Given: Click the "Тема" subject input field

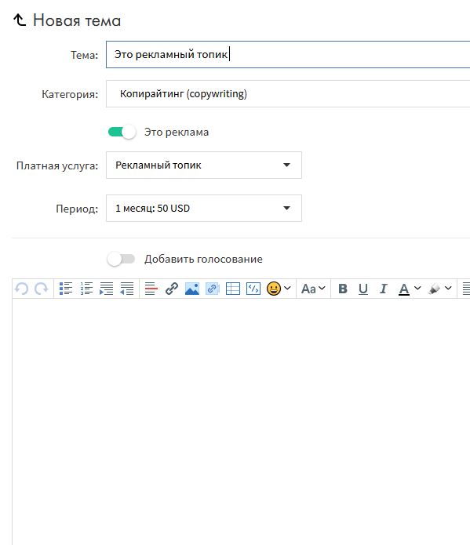Looking at the screenshot, I should click(288, 55).
